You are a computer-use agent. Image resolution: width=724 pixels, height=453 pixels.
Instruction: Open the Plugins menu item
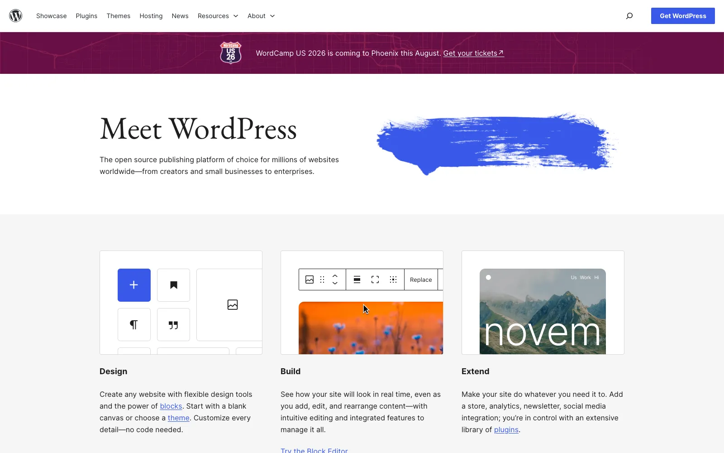(86, 16)
